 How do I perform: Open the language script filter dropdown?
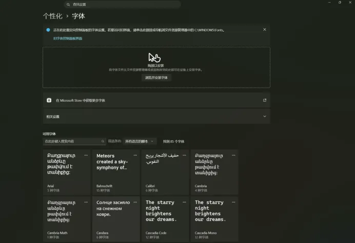tap(140, 141)
